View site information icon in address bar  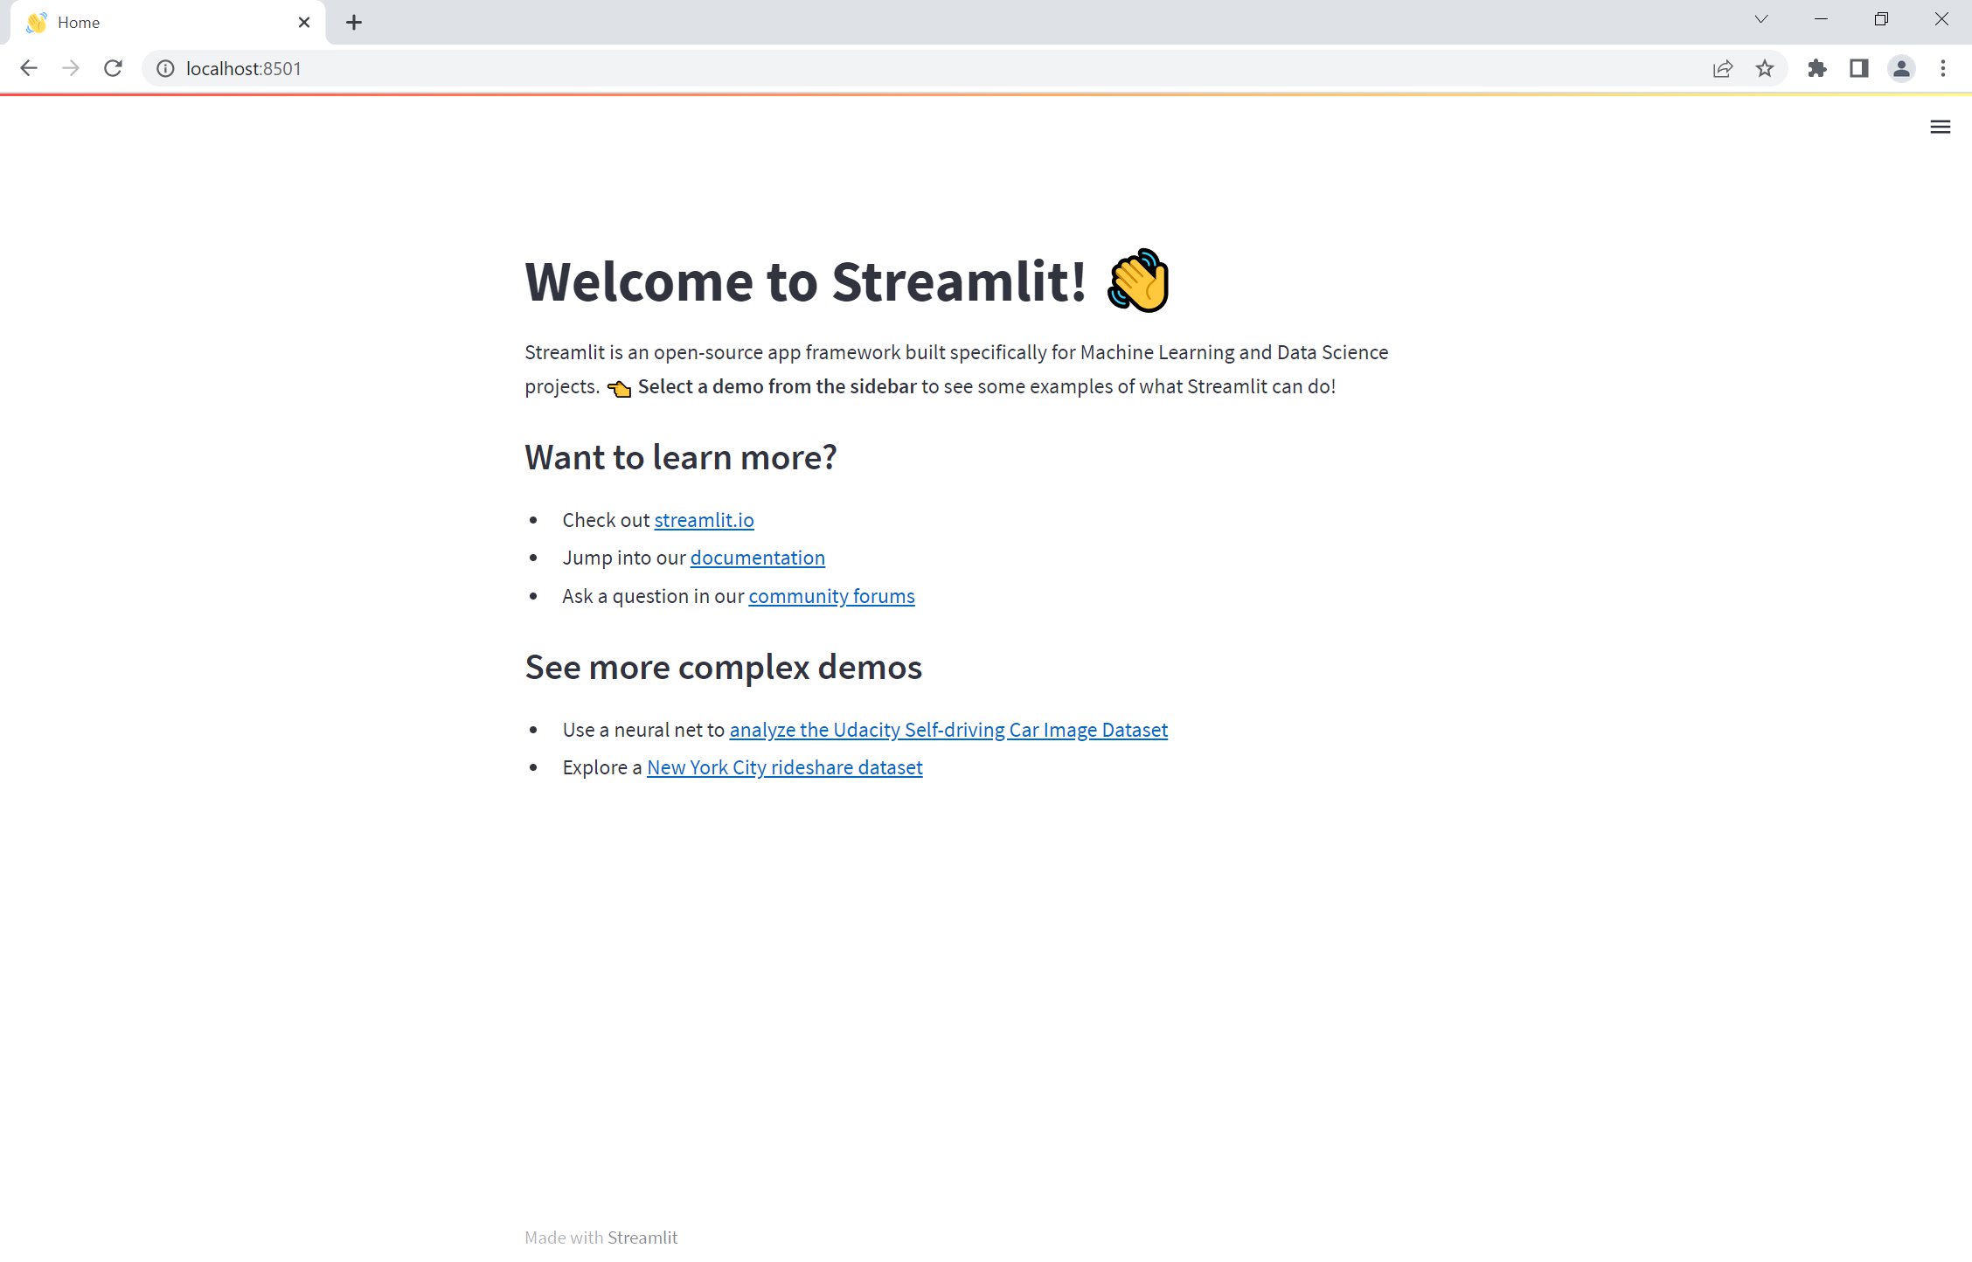click(x=165, y=68)
